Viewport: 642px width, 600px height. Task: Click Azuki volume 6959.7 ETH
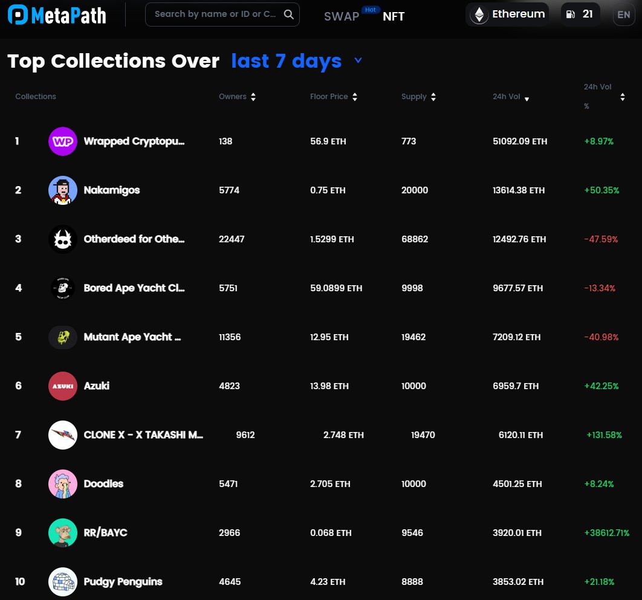tap(516, 386)
